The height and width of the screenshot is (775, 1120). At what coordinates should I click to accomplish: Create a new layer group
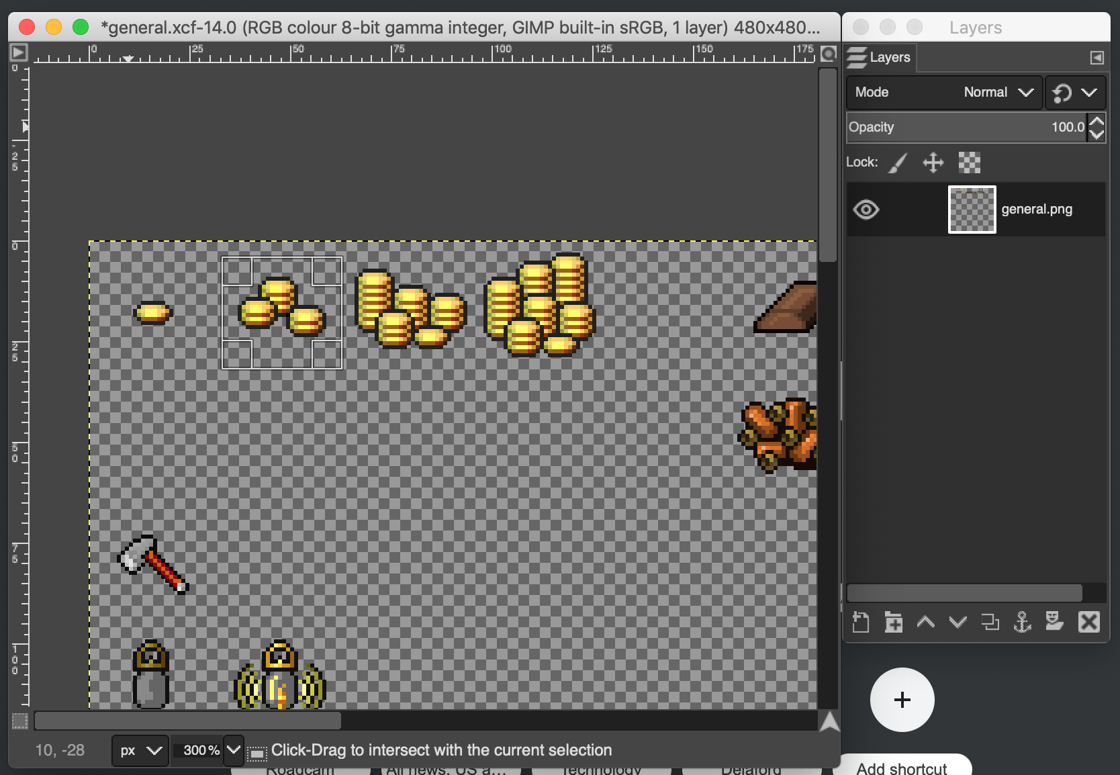pos(894,623)
